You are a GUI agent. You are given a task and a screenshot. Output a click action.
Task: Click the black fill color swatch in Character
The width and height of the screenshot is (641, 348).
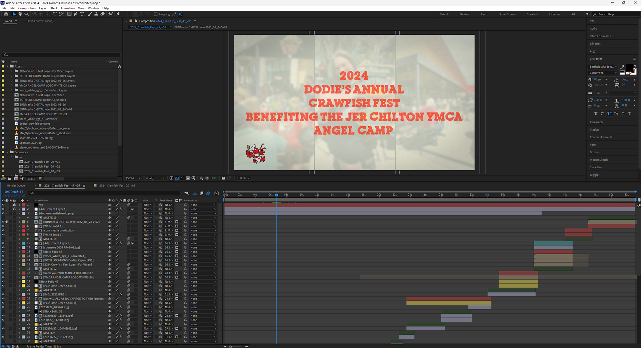pos(629,67)
